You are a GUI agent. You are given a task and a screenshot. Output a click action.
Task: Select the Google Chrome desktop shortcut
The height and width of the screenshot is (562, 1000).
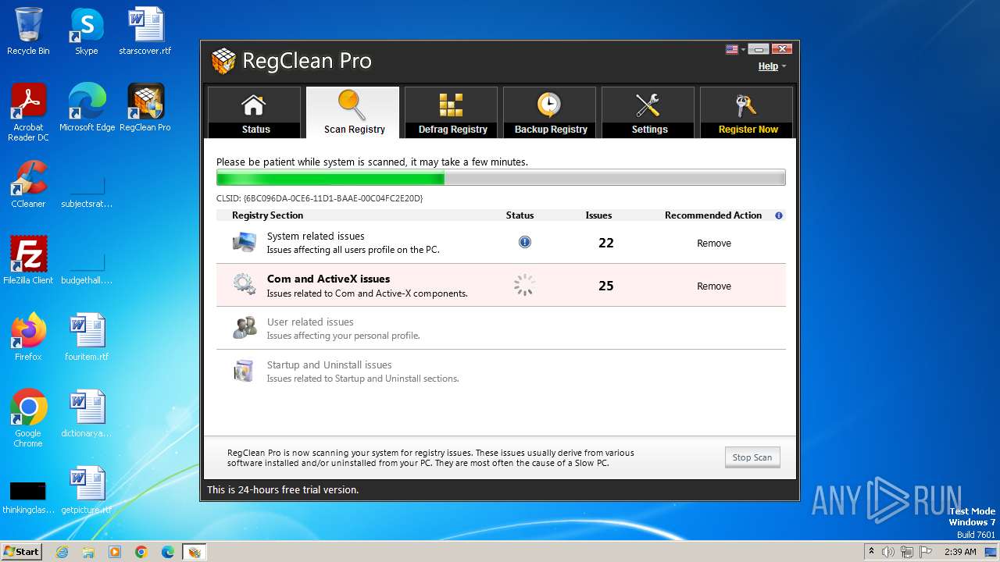(28, 418)
